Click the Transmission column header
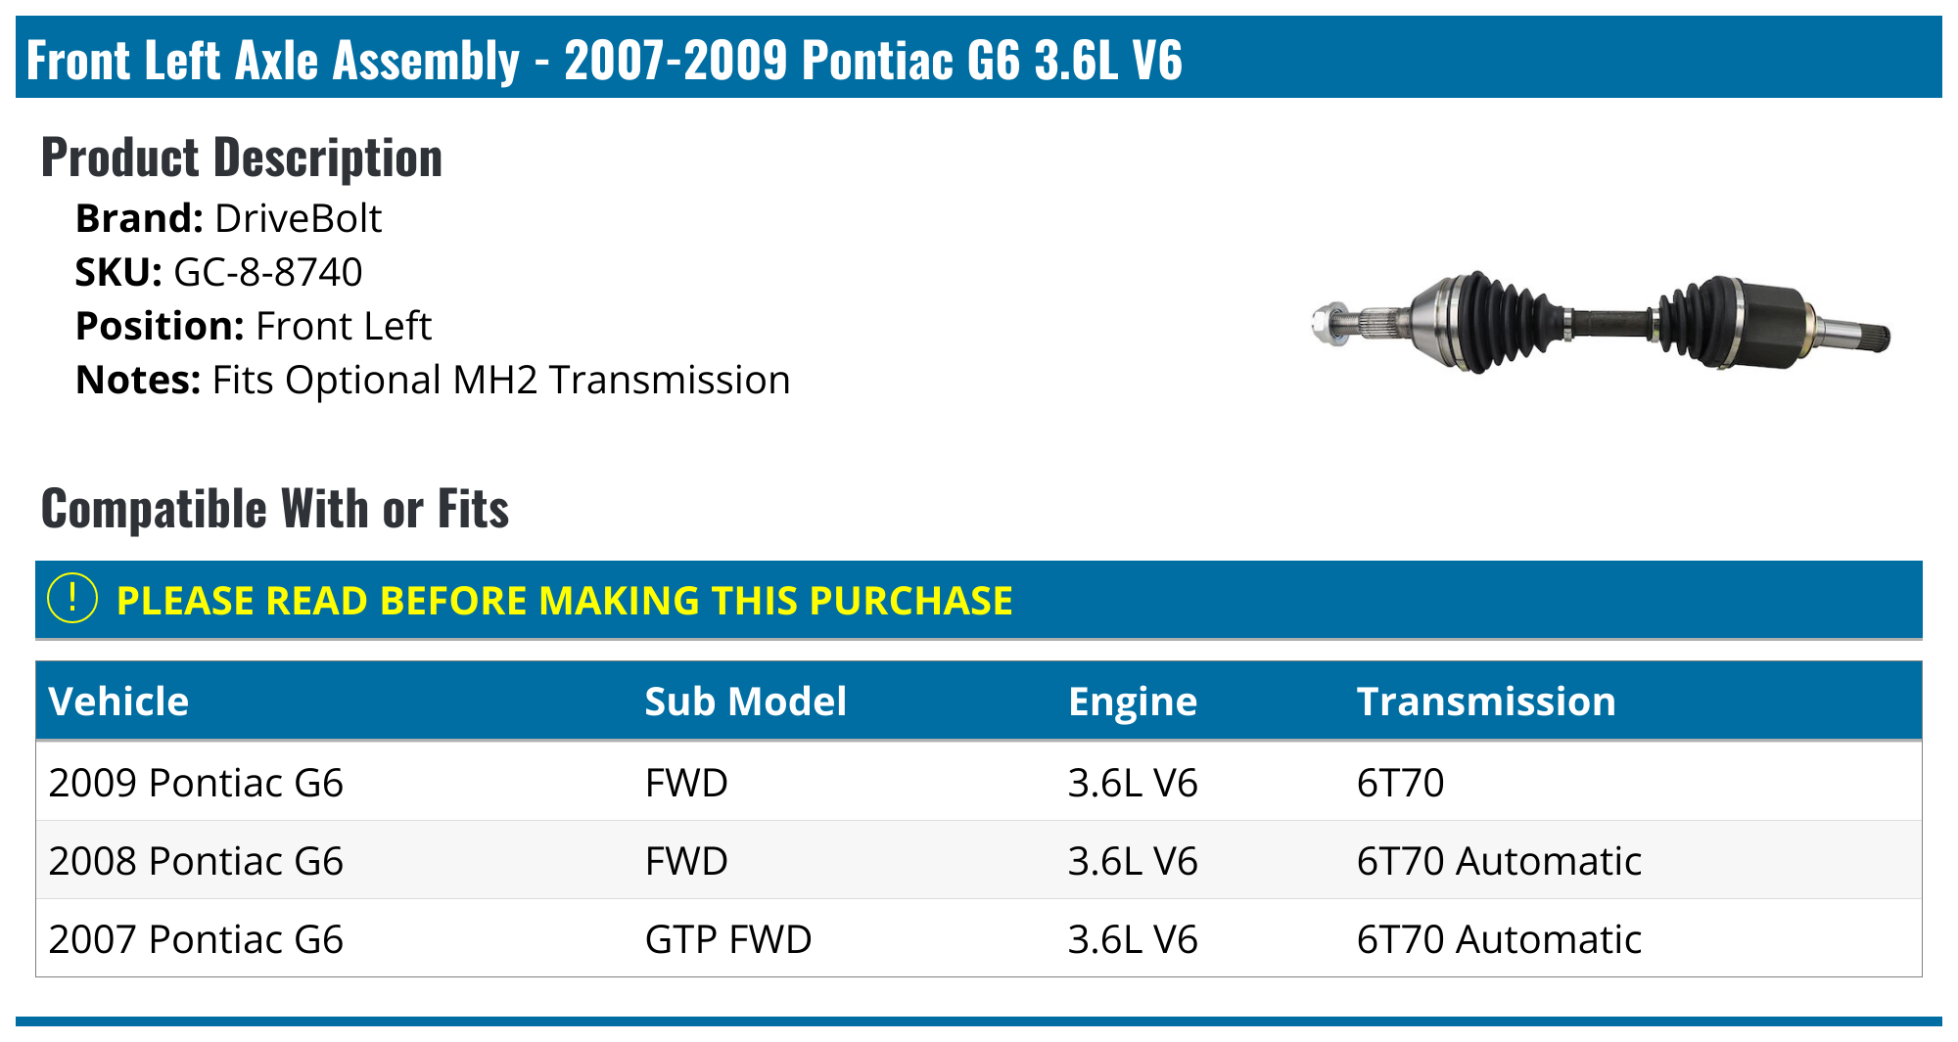1958x1042 pixels. point(1485,702)
